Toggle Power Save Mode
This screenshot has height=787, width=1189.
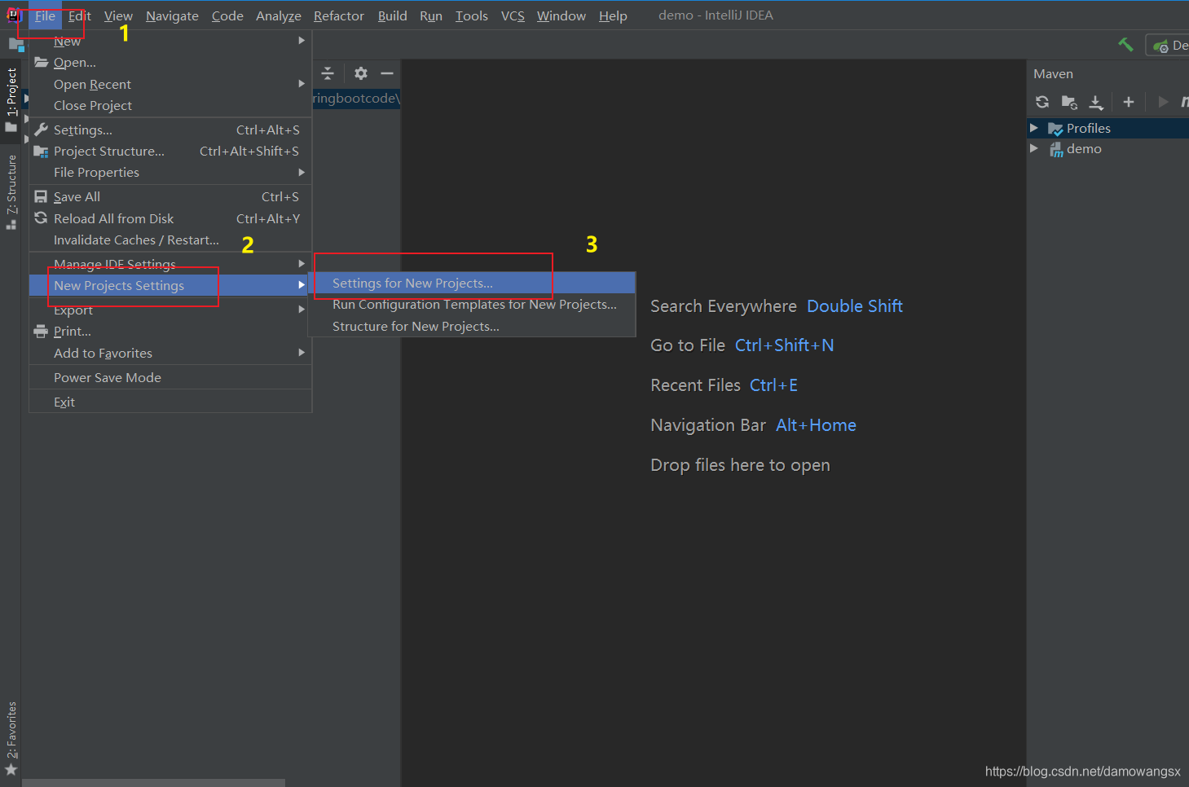click(170, 377)
